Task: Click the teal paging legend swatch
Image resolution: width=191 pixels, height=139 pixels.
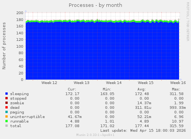Action: [7, 112]
